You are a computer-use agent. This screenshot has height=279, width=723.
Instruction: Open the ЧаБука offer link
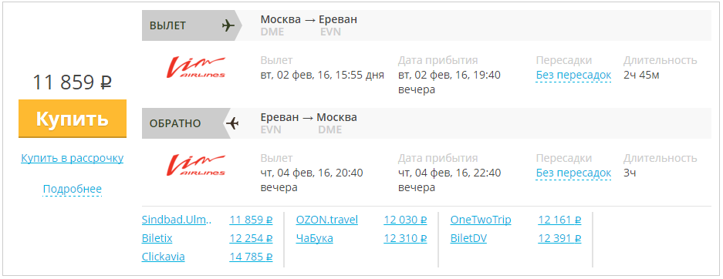point(315,238)
